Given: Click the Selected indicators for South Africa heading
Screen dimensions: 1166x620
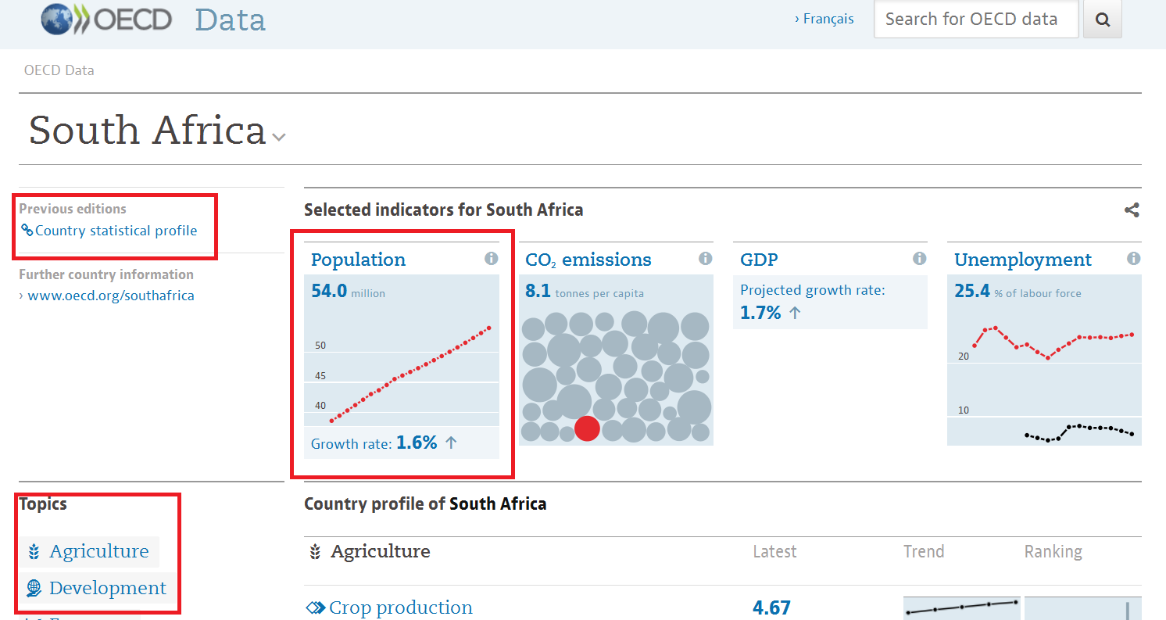Looking at the screenshot, I should coord(443,210).
